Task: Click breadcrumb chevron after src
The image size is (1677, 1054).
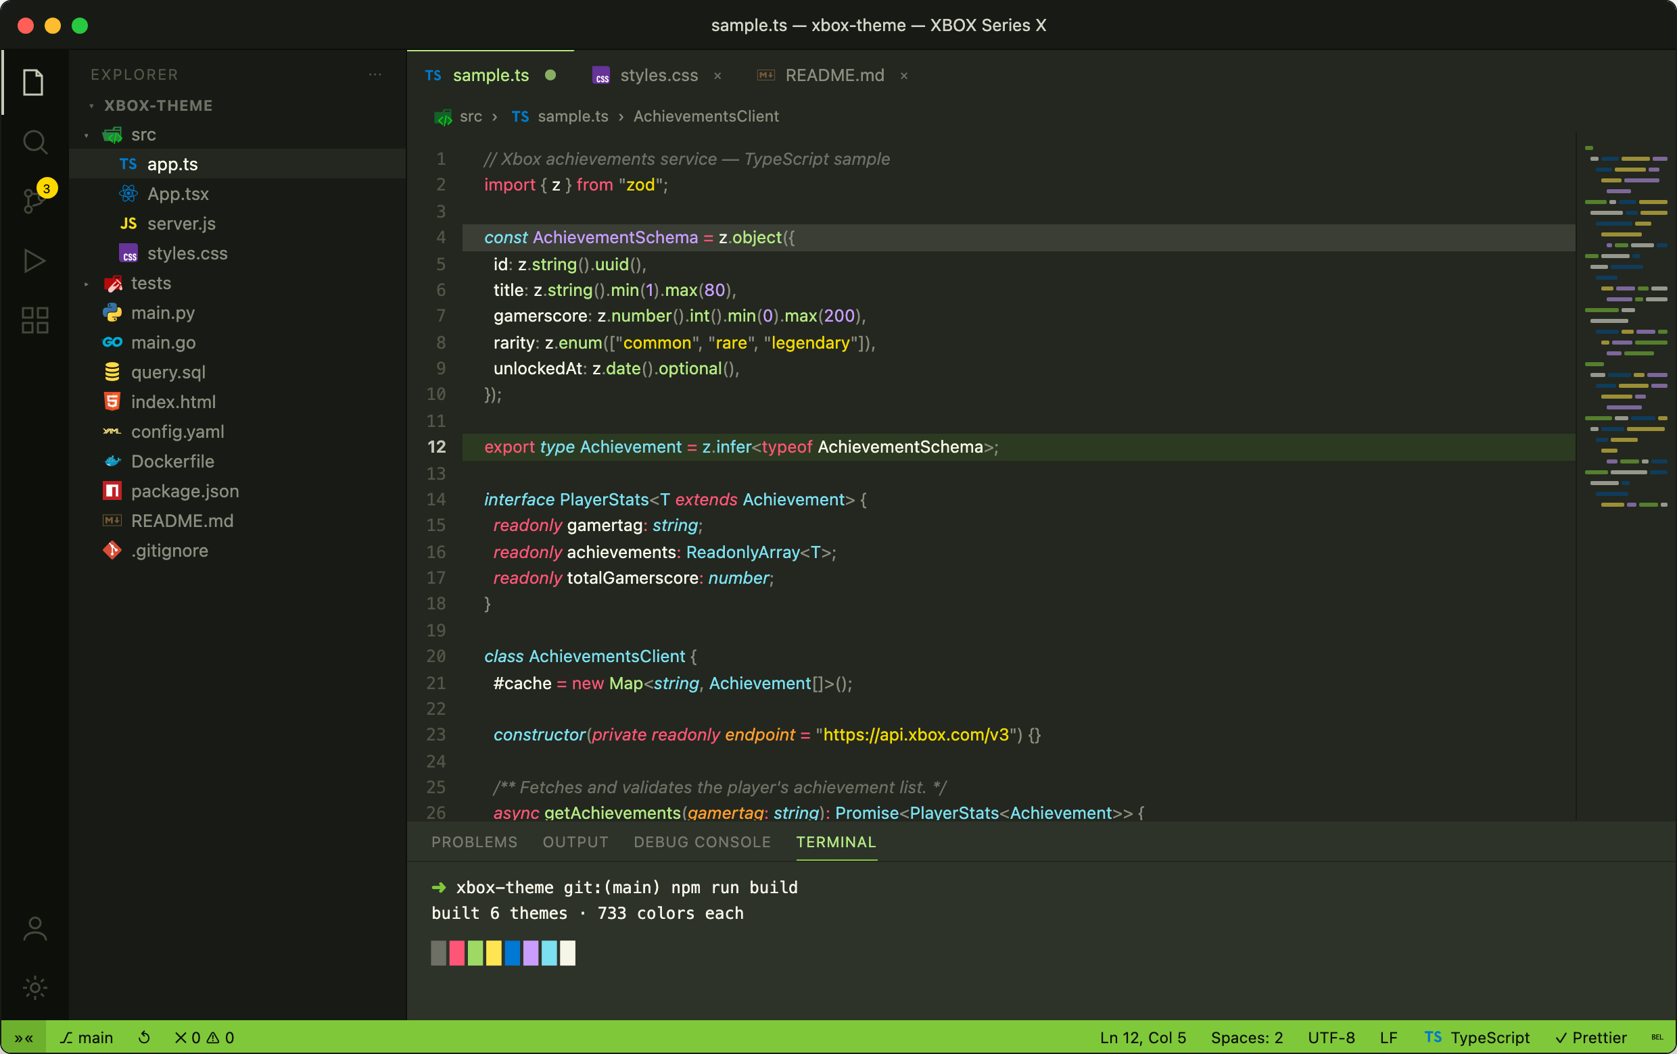Action: (494, 116)
